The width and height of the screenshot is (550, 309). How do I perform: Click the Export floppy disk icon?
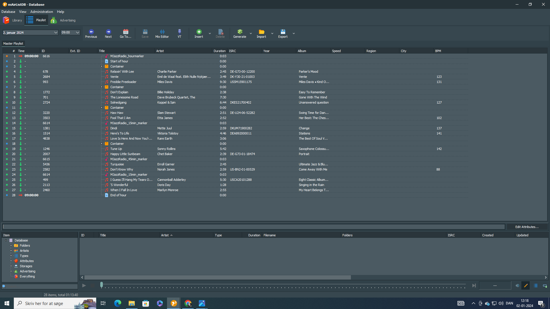tap(283, 32)
